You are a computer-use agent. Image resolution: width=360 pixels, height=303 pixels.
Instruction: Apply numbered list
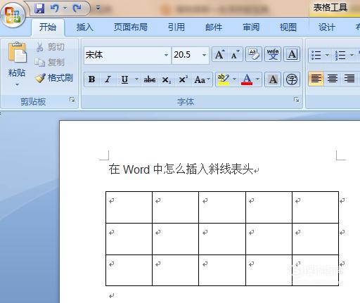pos(340,56)
